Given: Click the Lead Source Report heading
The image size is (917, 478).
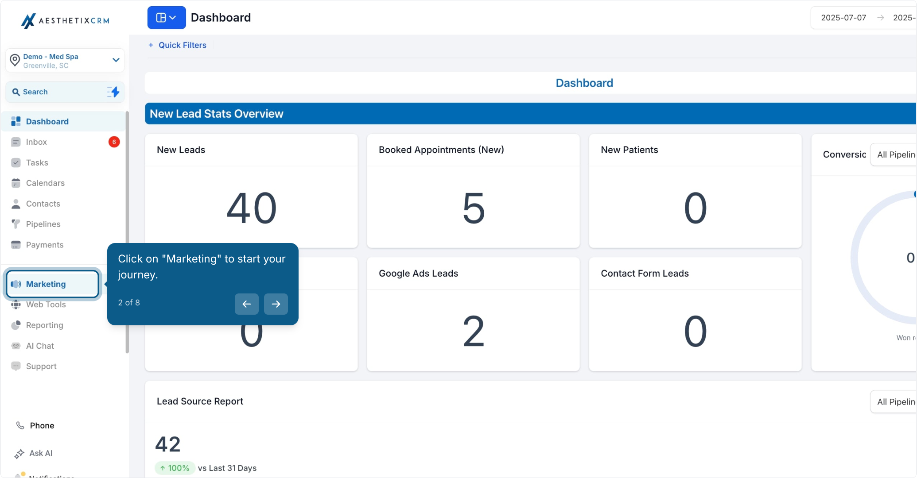Looking at the screenshot, I should coord(200,401).
